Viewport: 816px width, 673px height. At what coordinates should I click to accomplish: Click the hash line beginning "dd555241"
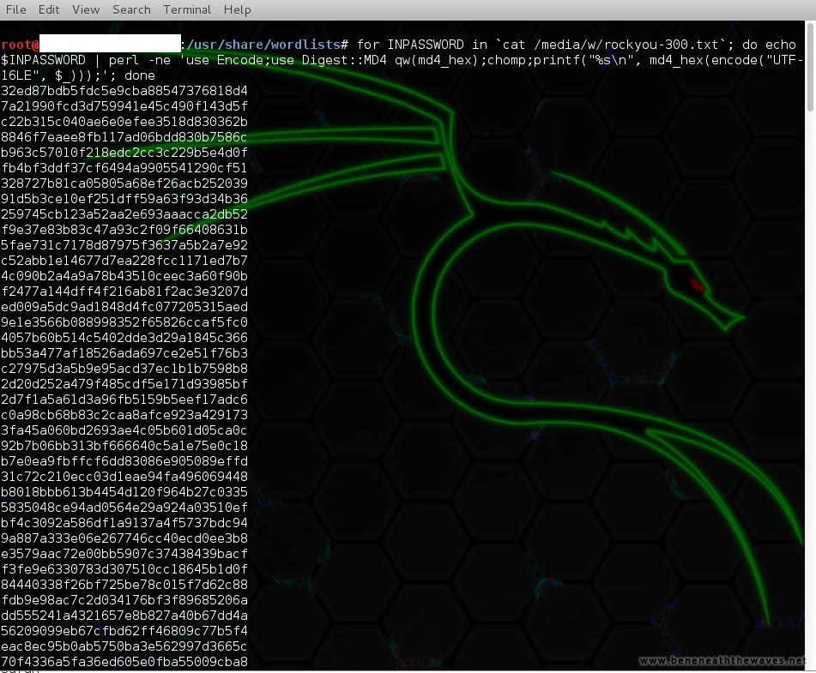[124, 616]
